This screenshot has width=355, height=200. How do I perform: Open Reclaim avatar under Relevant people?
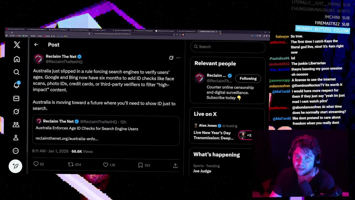click(x=199, y=78)
